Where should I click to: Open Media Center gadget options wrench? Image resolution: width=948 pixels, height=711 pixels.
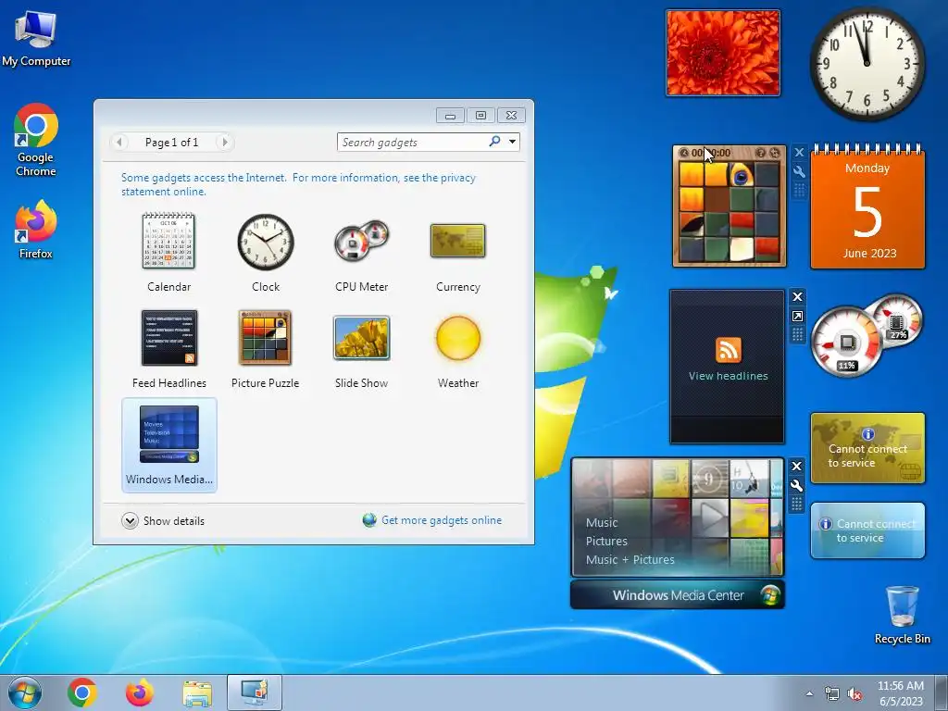[x=796, y=485]
